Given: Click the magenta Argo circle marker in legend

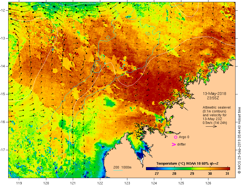Looking at the screenshot, I should coord(176,137).
